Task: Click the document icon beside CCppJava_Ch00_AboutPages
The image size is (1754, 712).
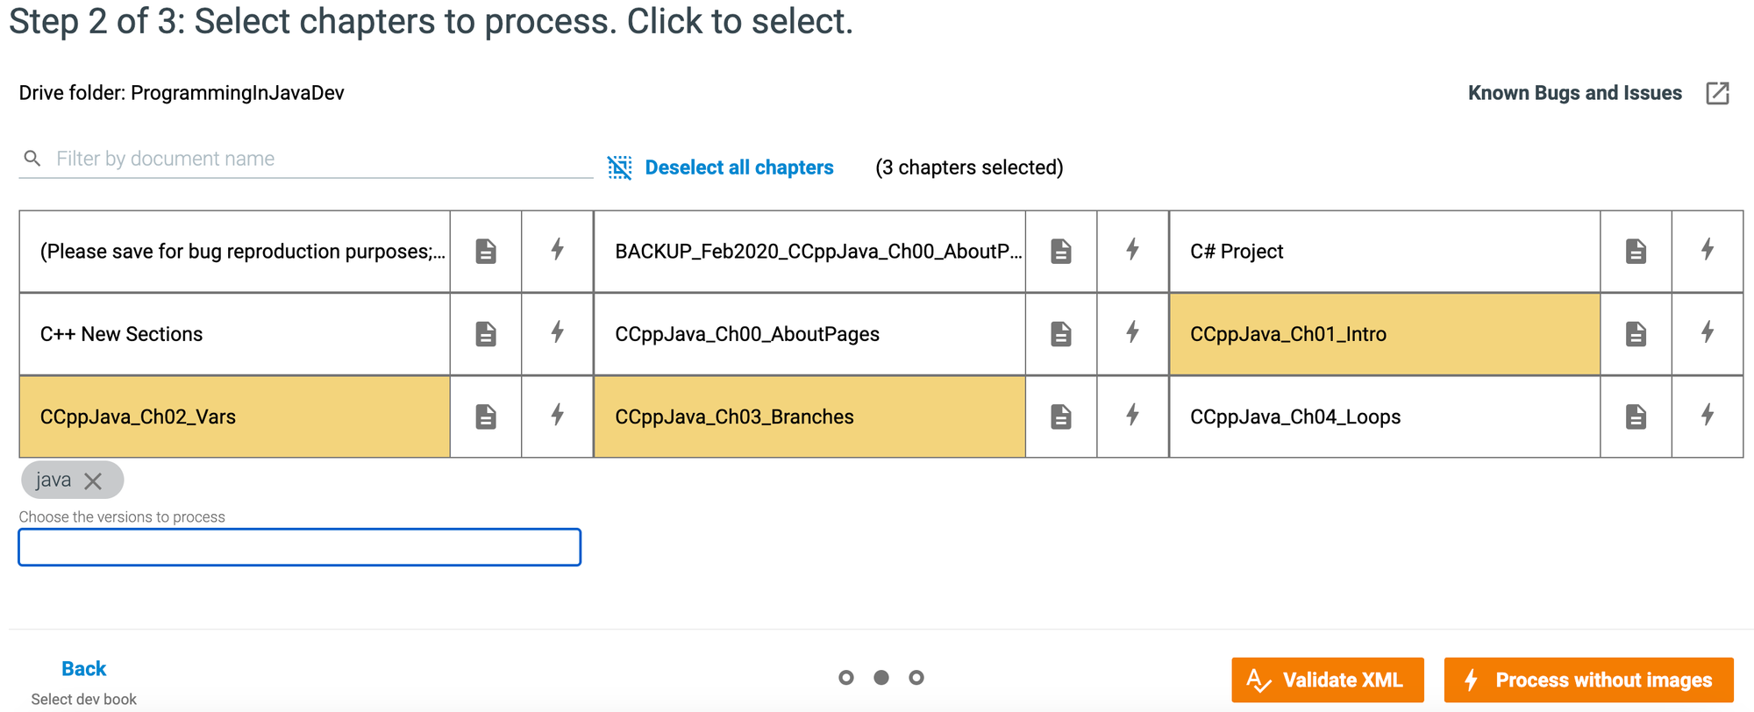Action: click(1060, 334)
